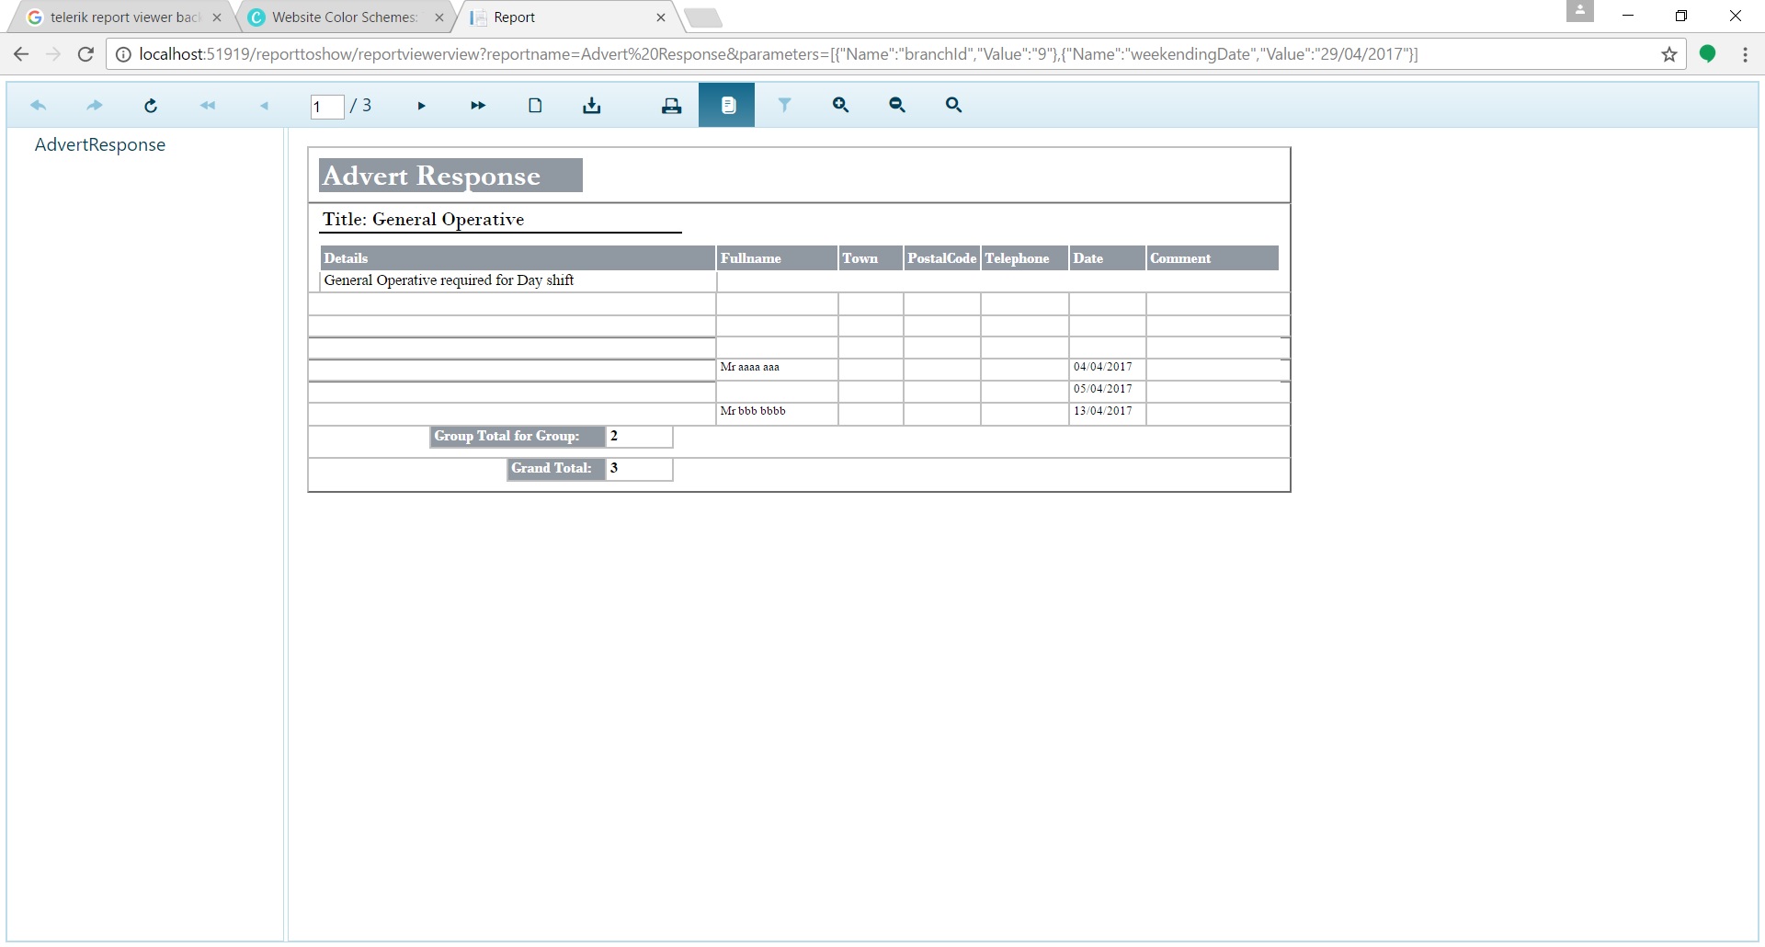Switch to Website Color Schemes tab
The height and width of the screenshot is (947, 1765).
[345, 17]
